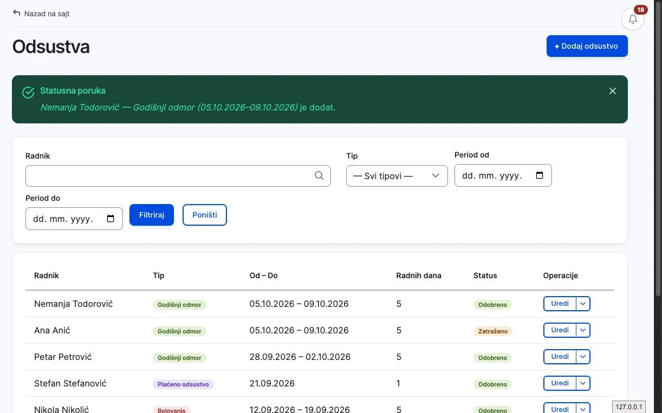Apply filters with the Filtriraj button
The image size is (662, 413).
point(152,215)
